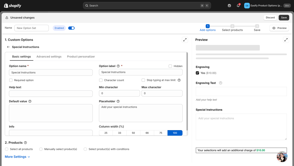The width and height of the screenshot is (294, 166).
Task: Click the Save button
Action: coord(284,17)
